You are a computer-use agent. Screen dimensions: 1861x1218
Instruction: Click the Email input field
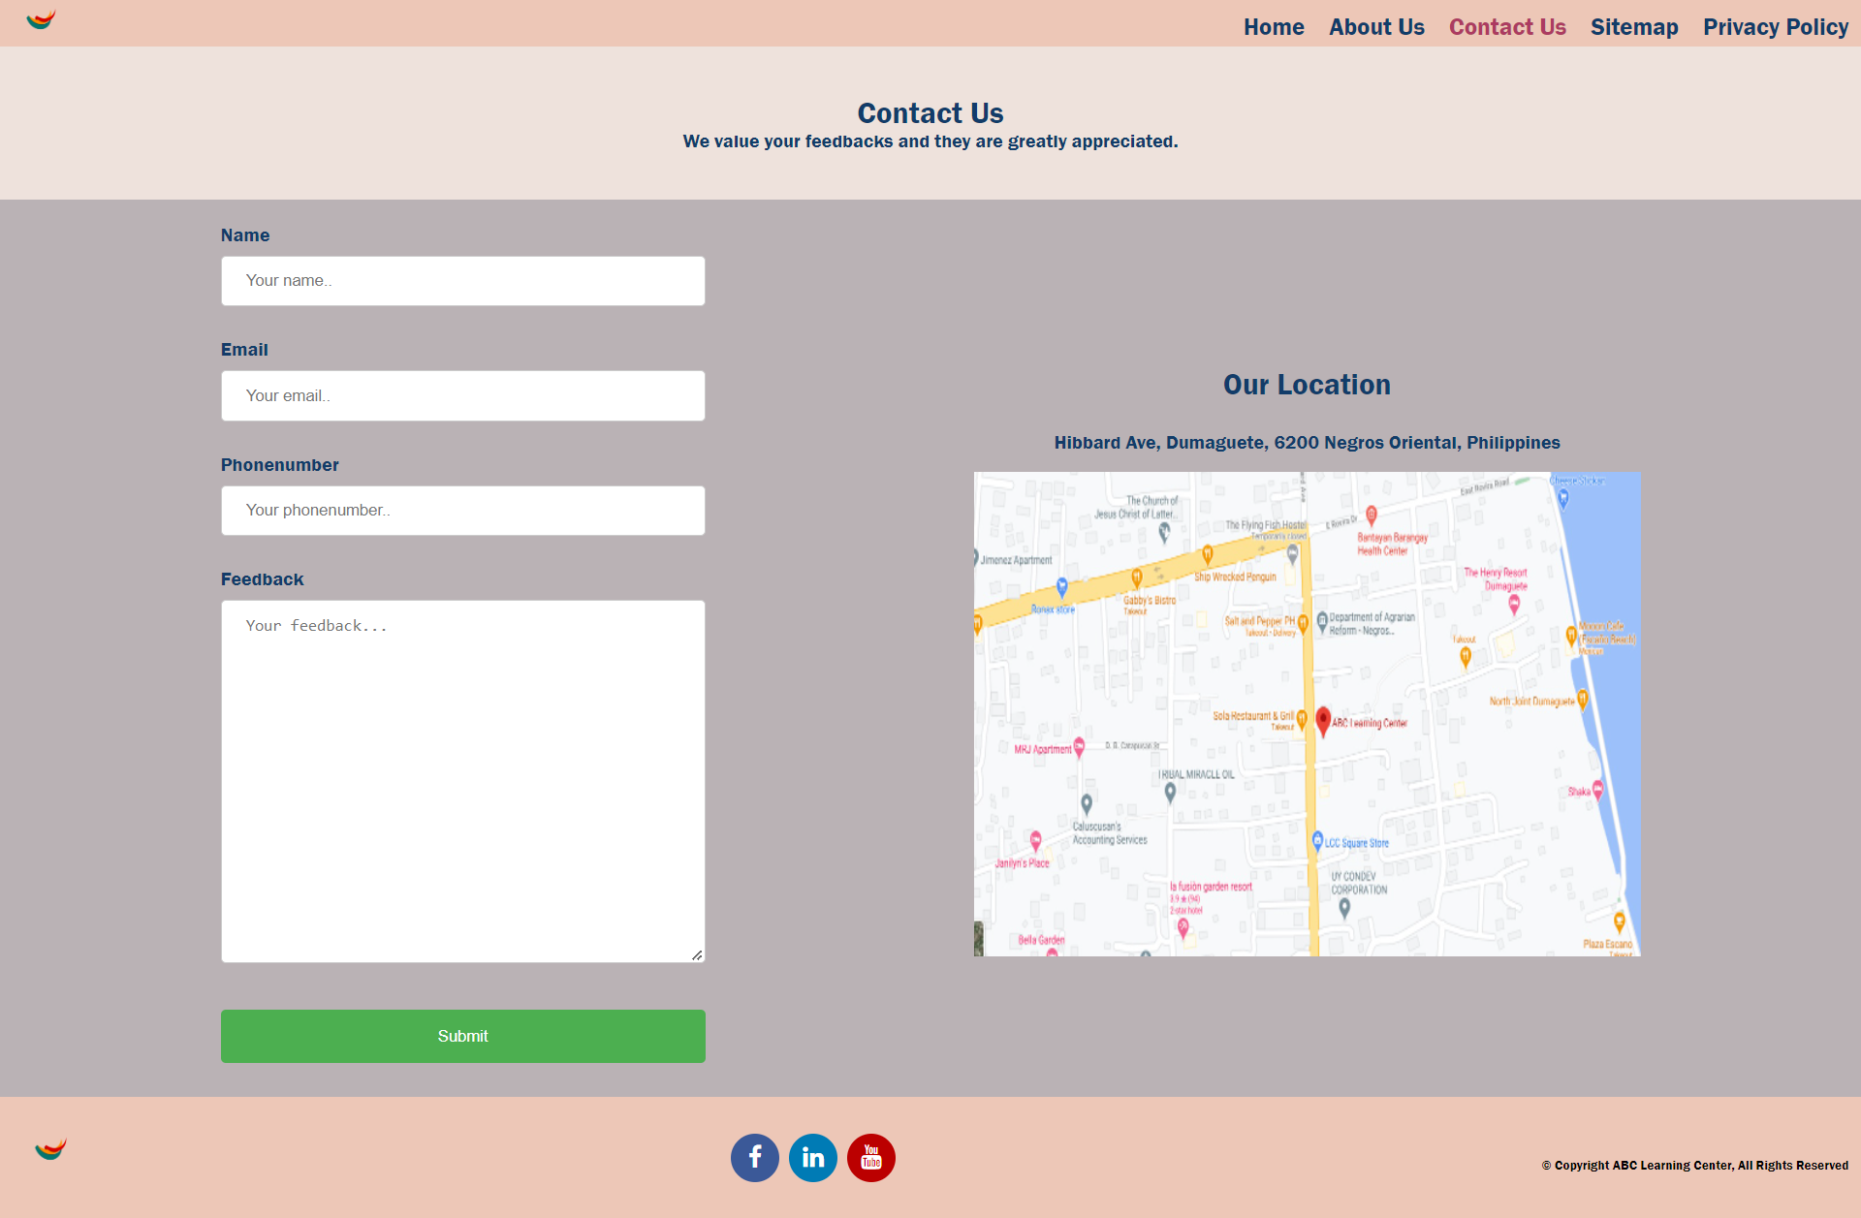(462, 395)
